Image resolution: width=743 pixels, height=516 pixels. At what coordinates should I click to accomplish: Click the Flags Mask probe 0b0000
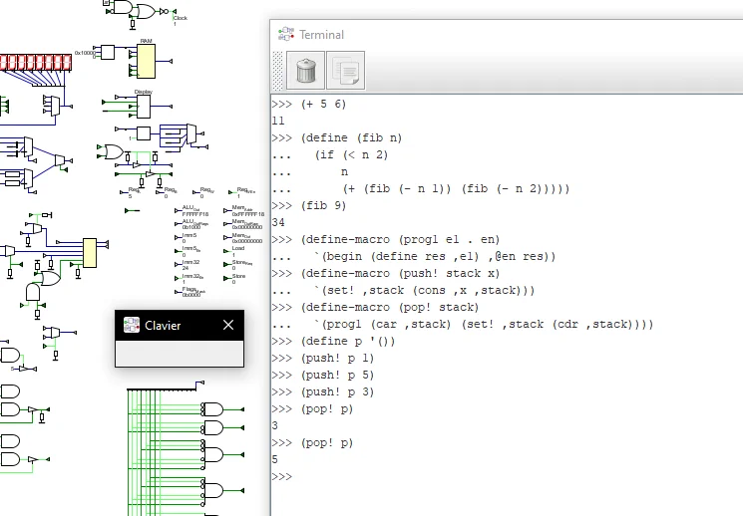191,295
